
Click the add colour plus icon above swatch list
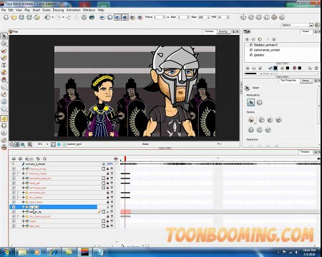[248, 69]
